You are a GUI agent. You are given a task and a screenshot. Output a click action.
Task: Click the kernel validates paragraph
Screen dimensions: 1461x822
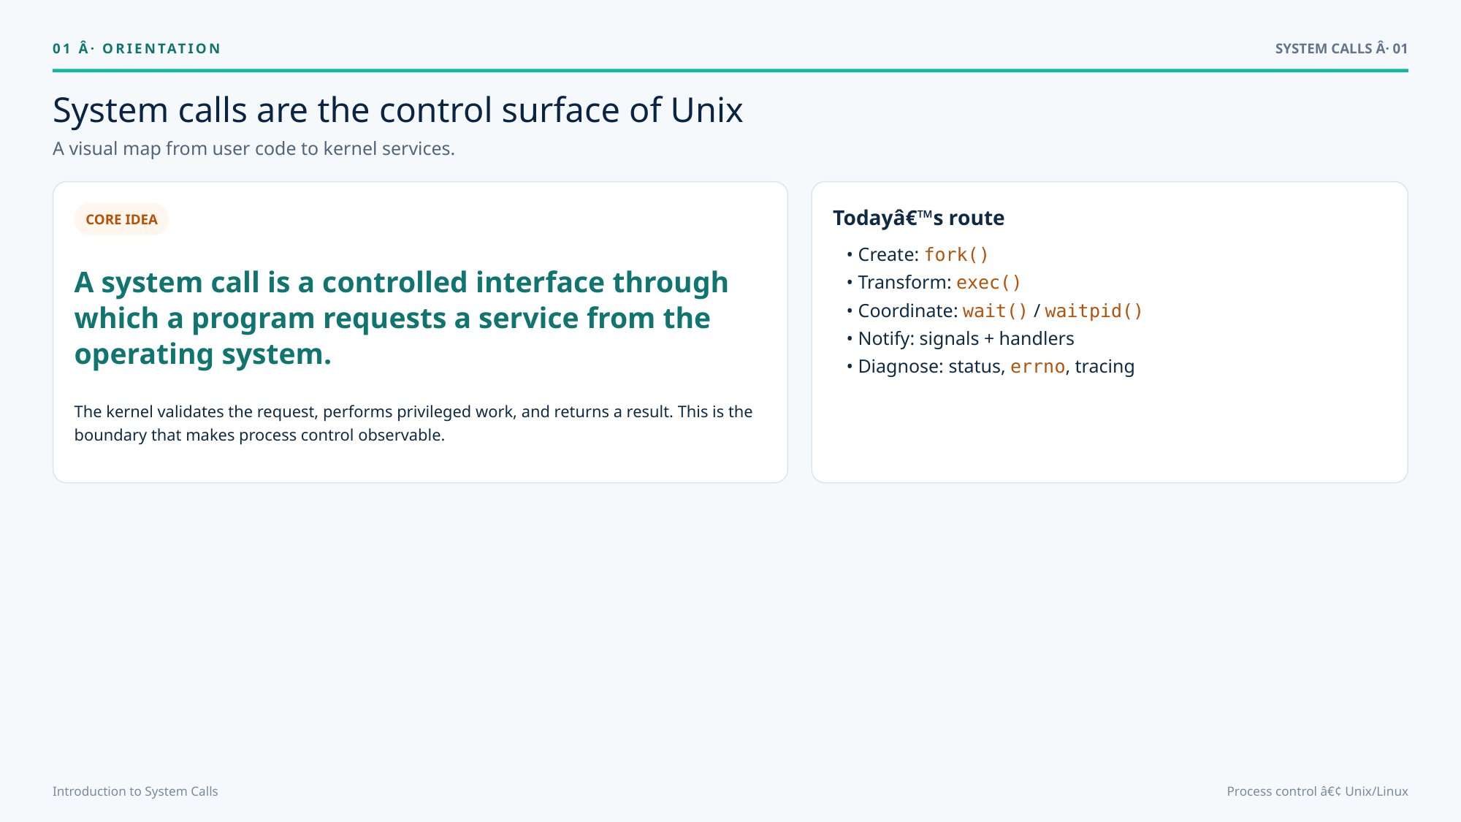(413, 423)
